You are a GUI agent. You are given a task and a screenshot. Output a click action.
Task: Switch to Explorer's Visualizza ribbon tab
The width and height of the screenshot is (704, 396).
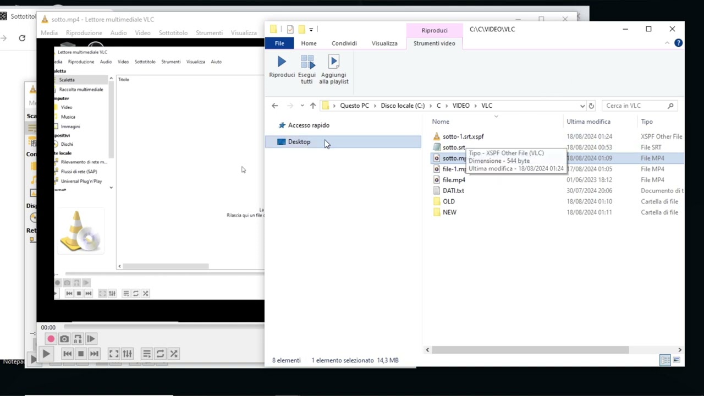point(384,43)
